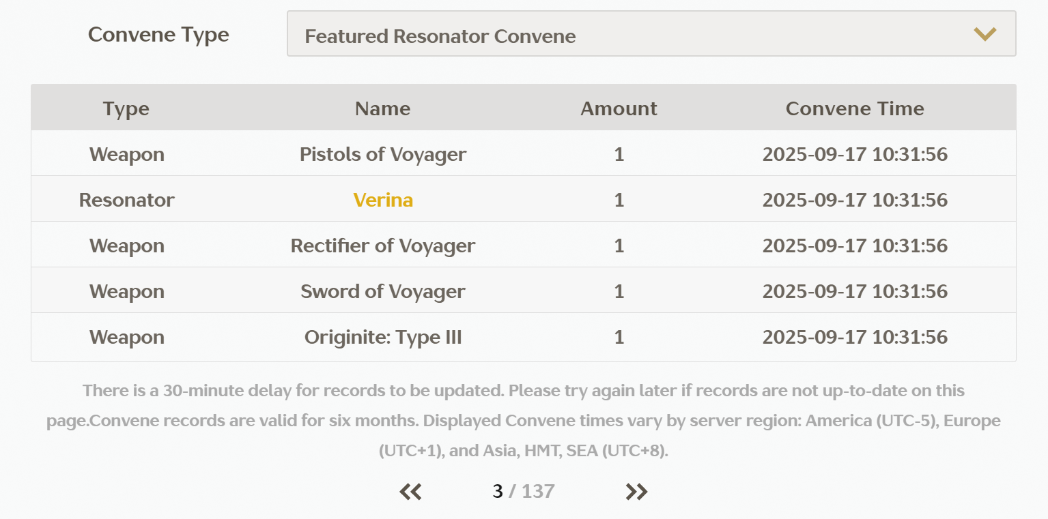
Task: Click the Resonator type cell
Action: pyautogui.click(x=126, y=200)
